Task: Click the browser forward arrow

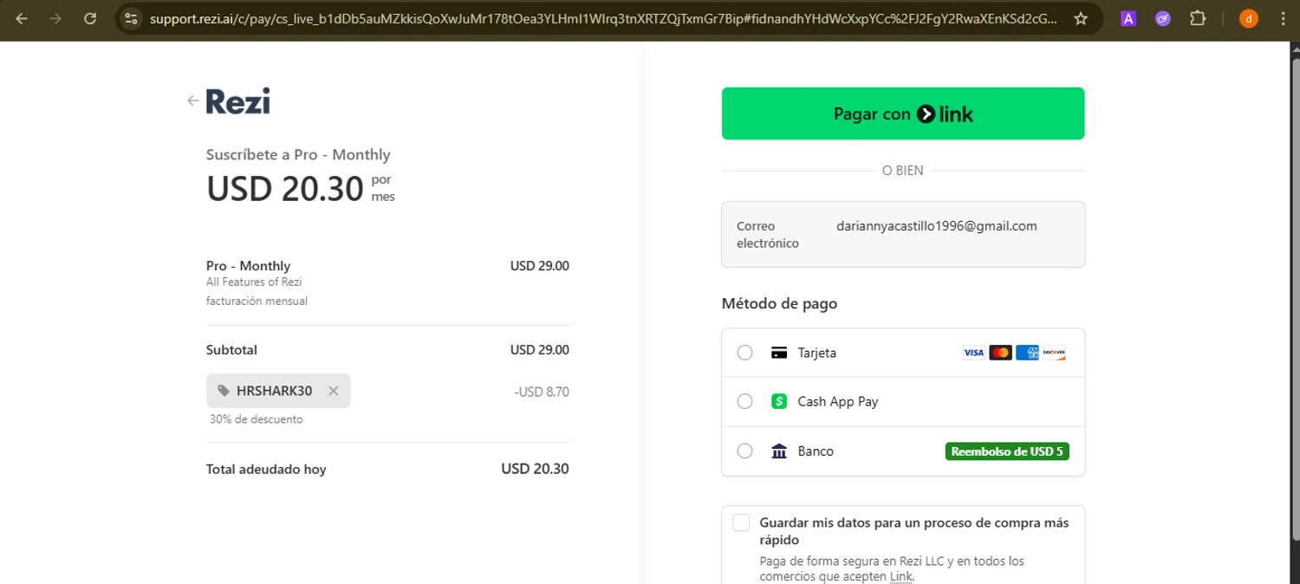Action: coord(55,18)
